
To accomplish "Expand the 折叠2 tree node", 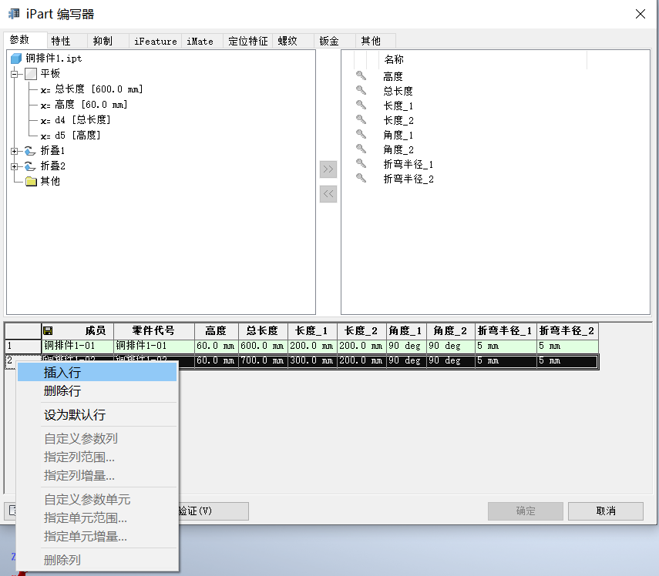I will tap(15, 166).
